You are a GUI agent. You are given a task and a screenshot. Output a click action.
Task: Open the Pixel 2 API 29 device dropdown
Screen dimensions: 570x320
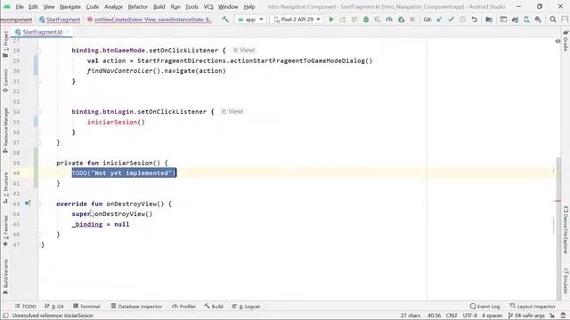[x=297, y=20]
